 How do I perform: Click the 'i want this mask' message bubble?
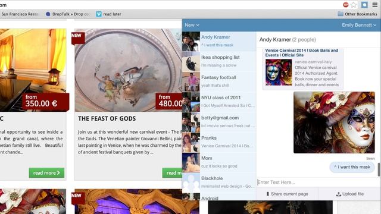pyautogui.click(x=352, y=167)
